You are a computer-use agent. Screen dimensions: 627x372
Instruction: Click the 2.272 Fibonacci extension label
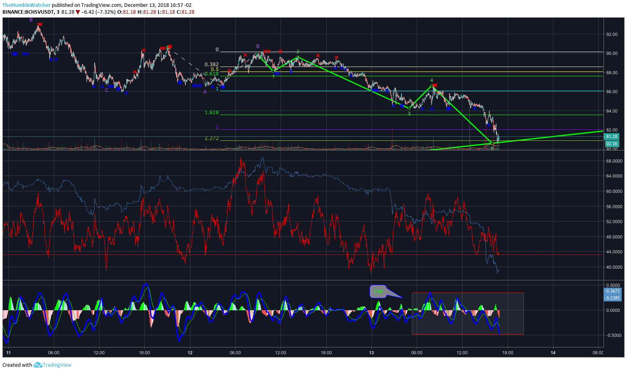click(211, 138)
